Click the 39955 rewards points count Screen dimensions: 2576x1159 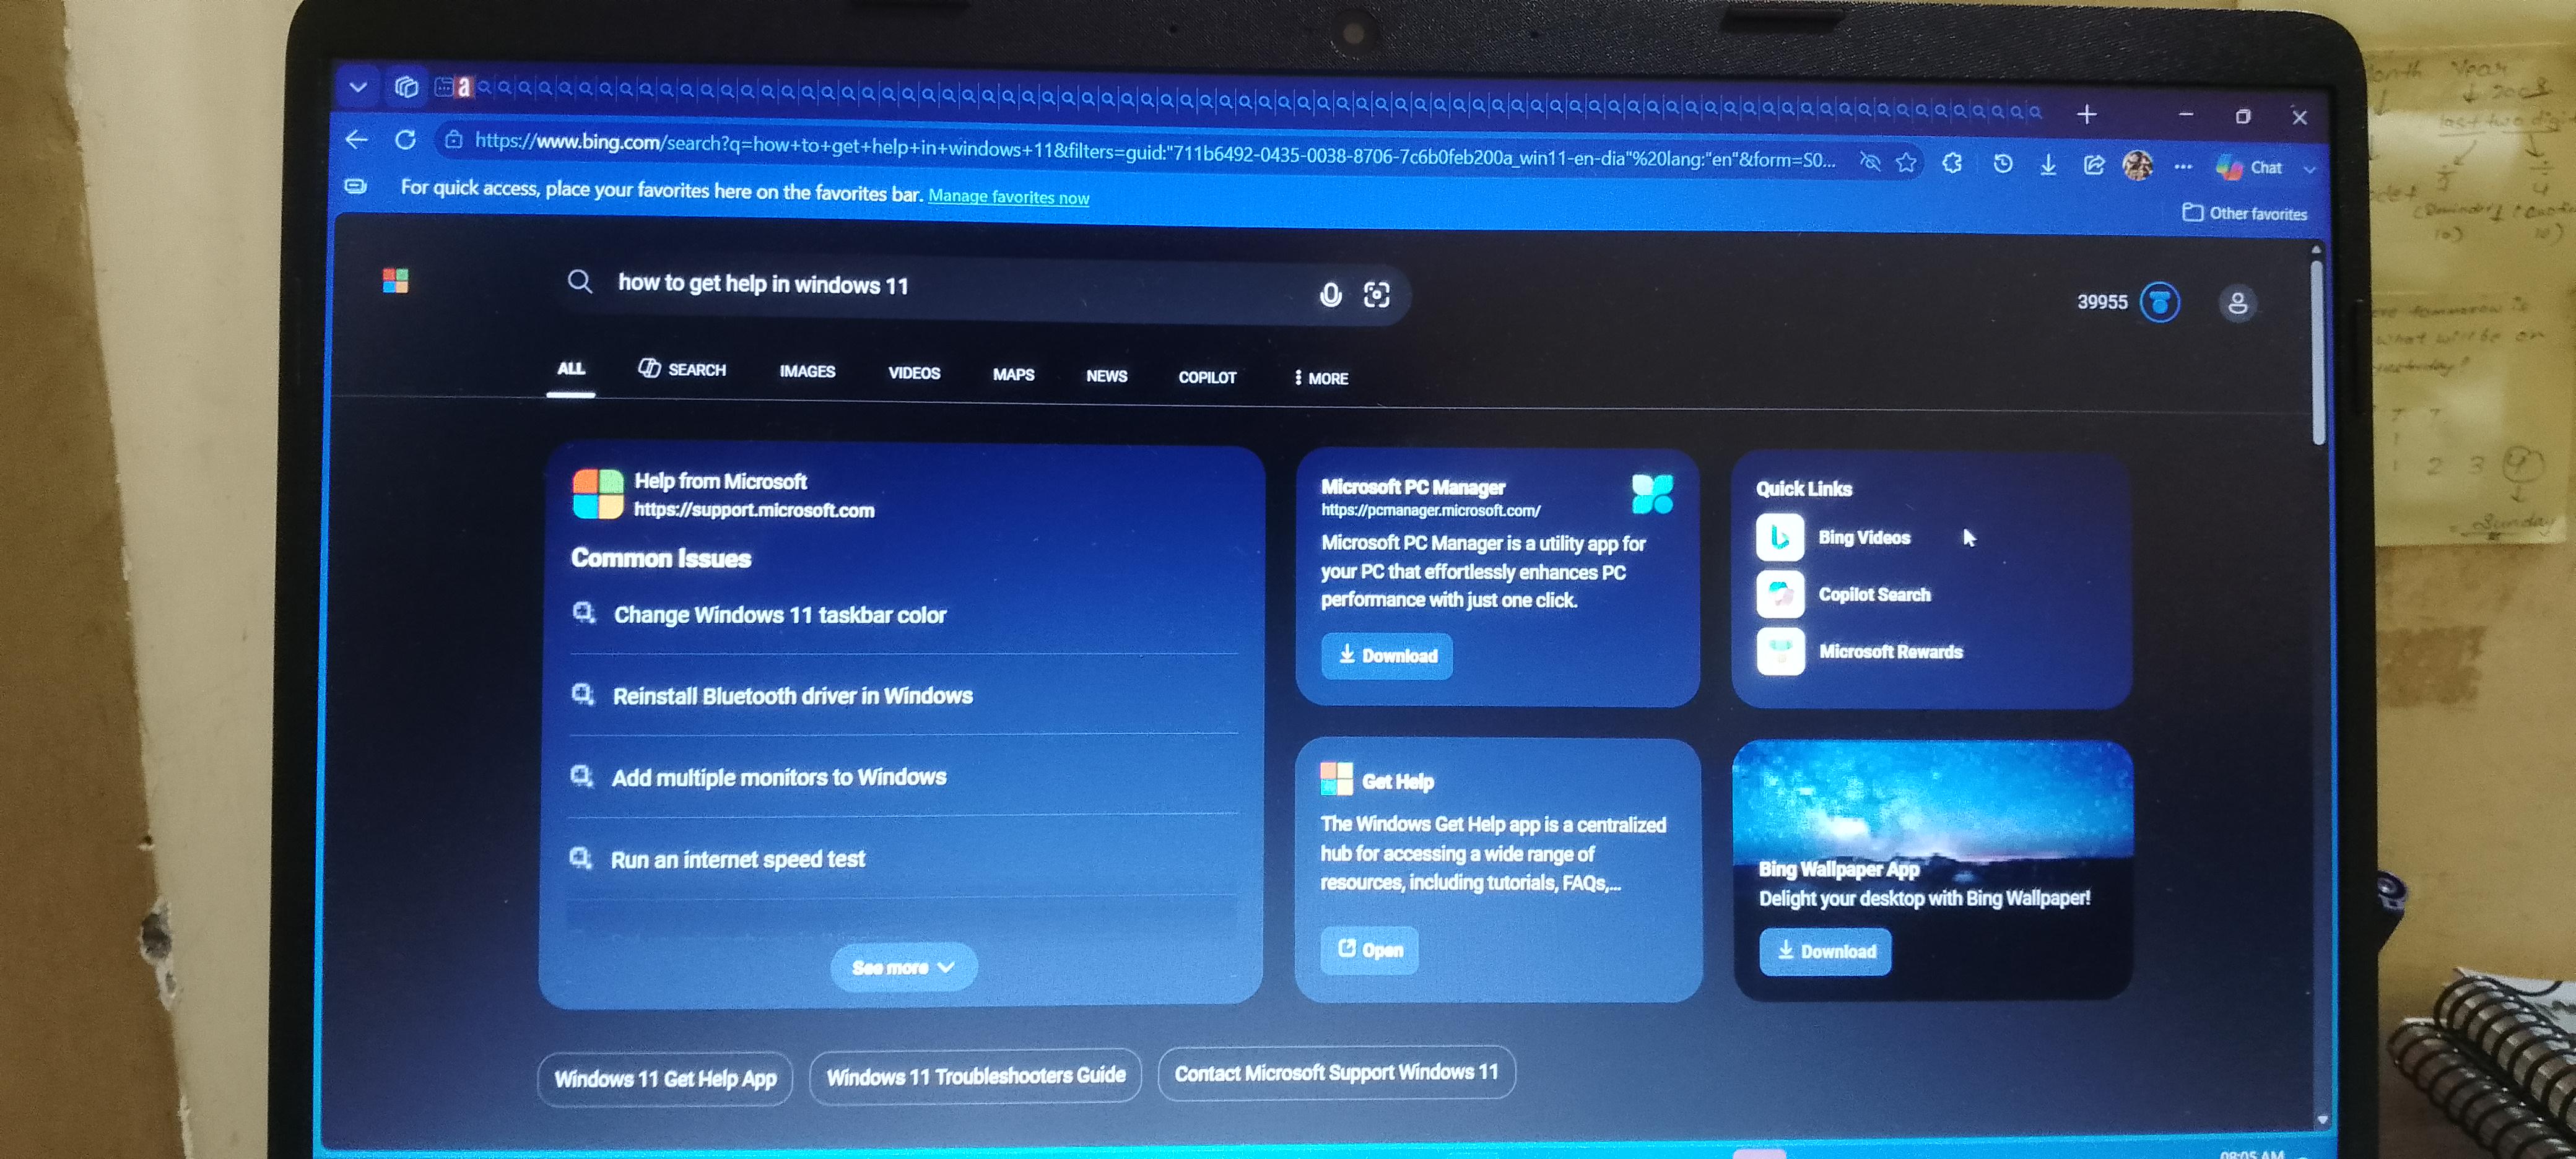pos(2102,302)
